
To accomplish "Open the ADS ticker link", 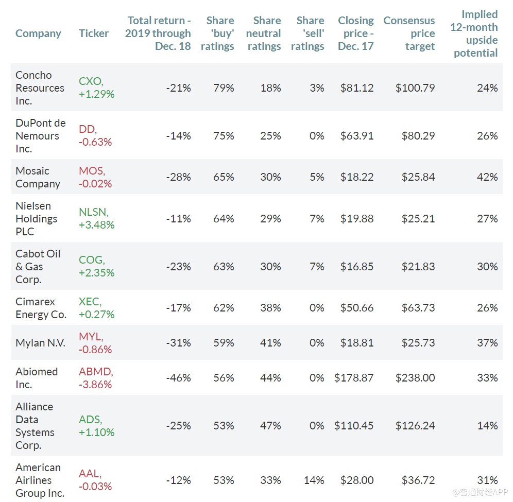I will pos(90,420).
